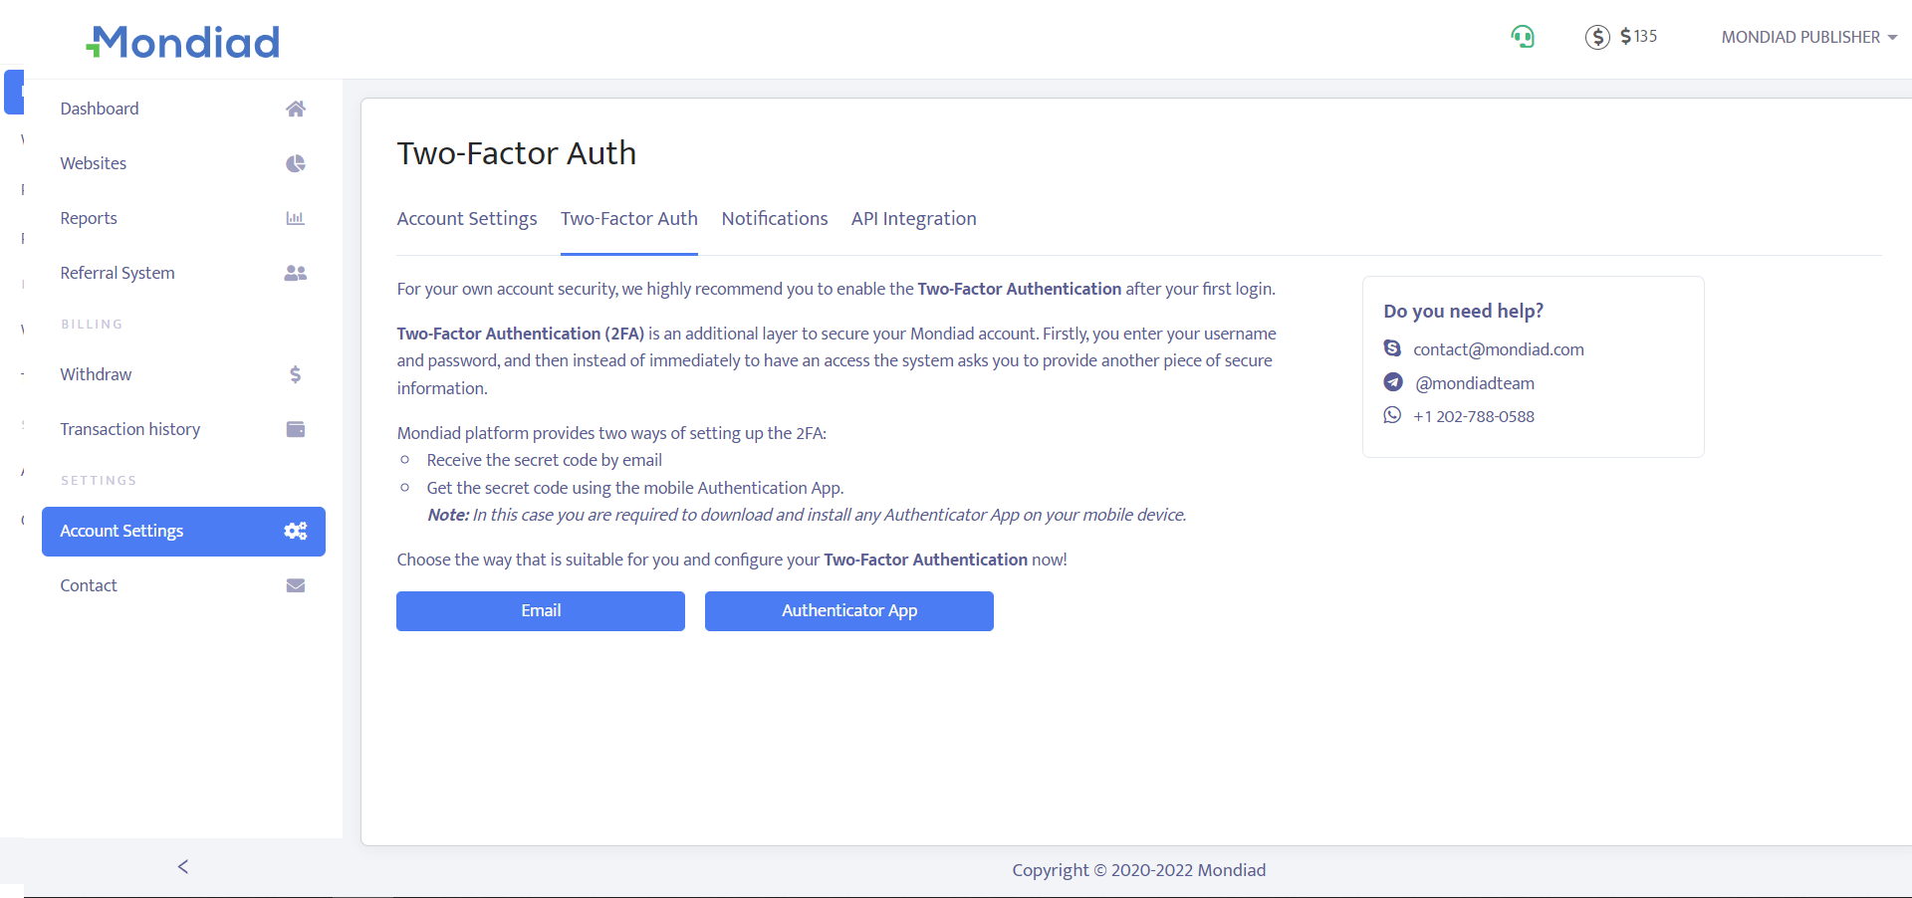Viewport: 1912px width, 898px height.
Task: Click the Transaction history wallet icon
Action: tap(295, 429)
